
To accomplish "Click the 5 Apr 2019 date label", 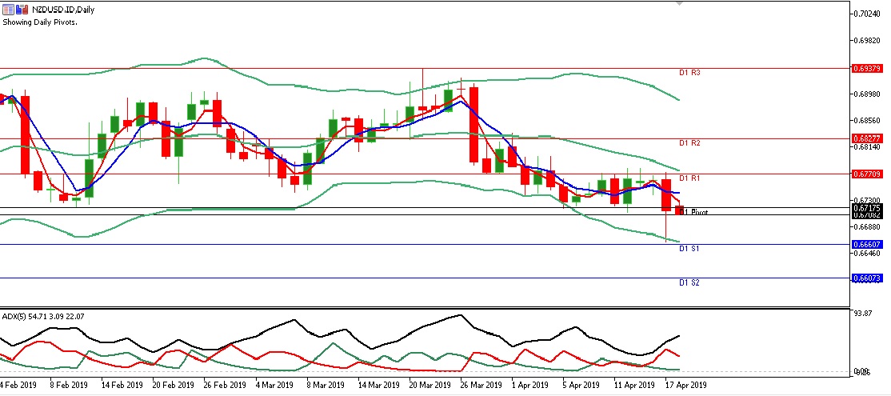I will [x=581, y=385].
